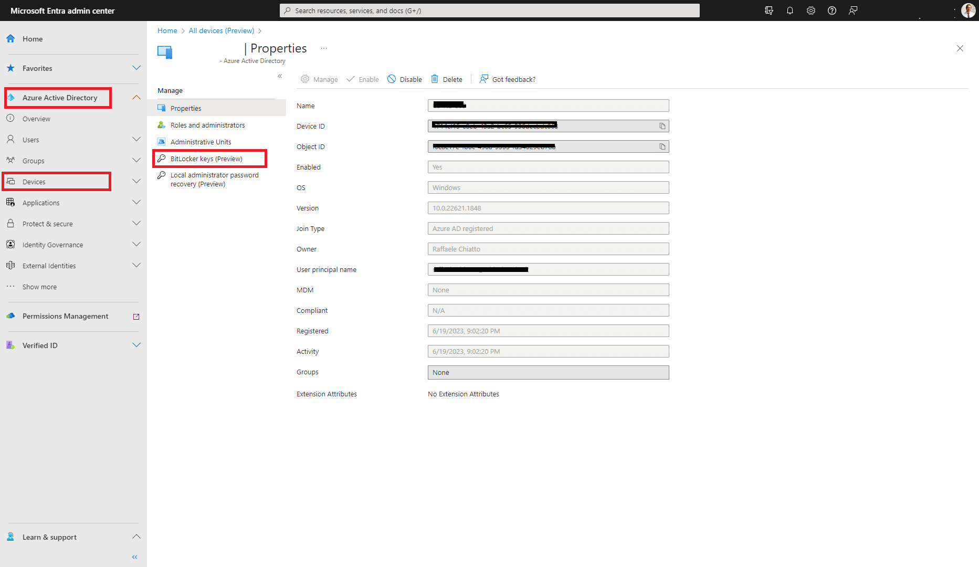Open the feedback icon in top bar
The height and width of the screenshot is (567, 979).
point(853,10)
